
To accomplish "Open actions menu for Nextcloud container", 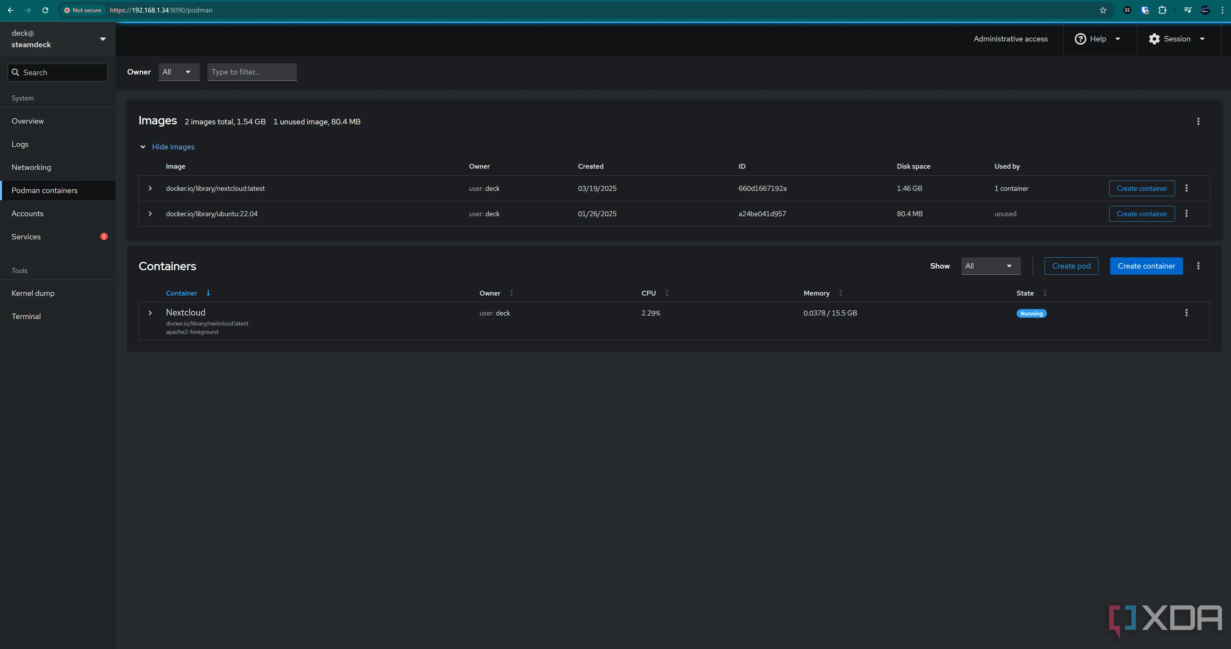I will coord(1186,313).
